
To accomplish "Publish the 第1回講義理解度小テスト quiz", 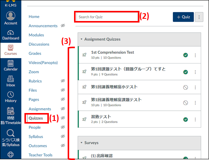I will click(x=185, y=88).
